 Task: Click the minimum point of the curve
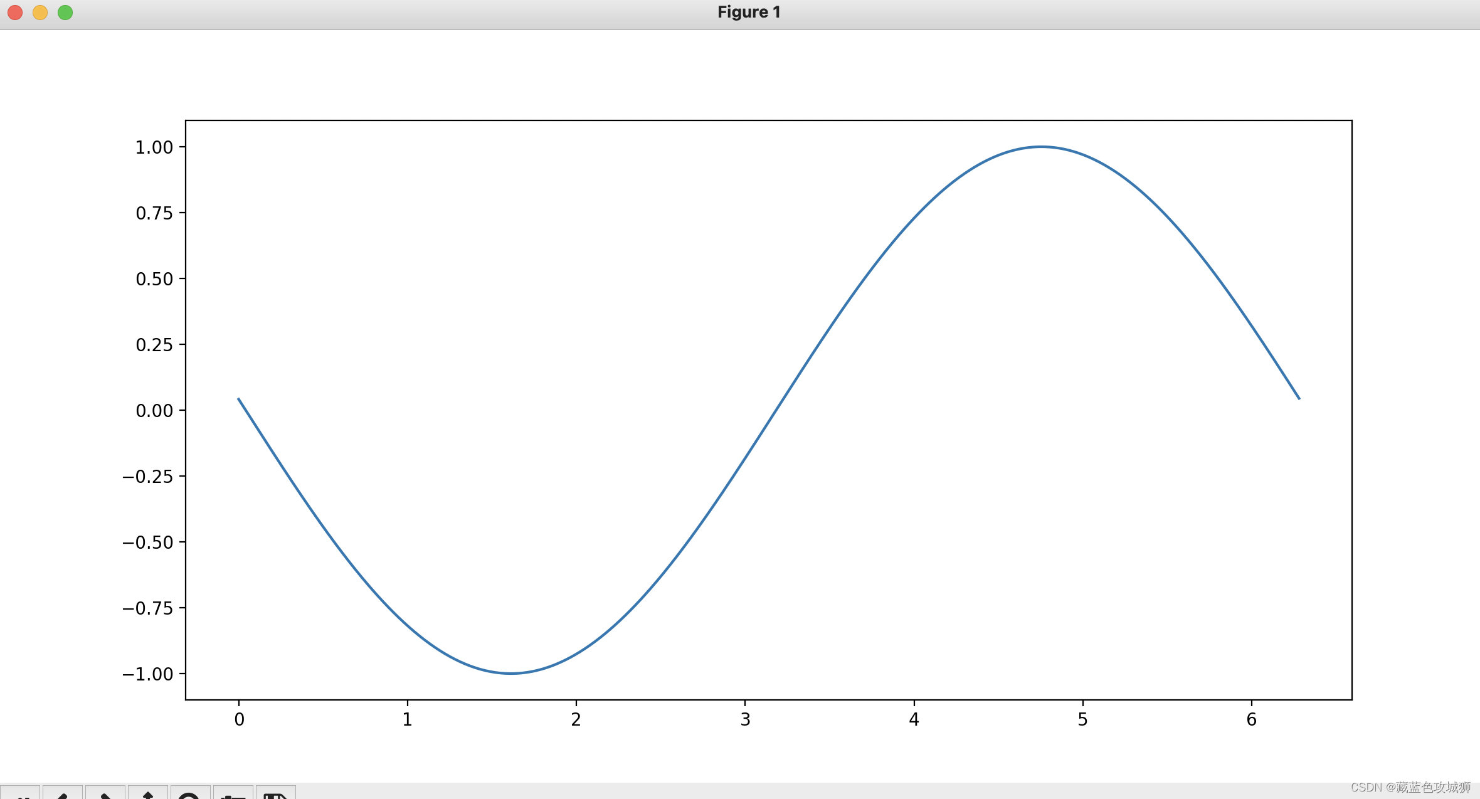(x=509, y=674)
